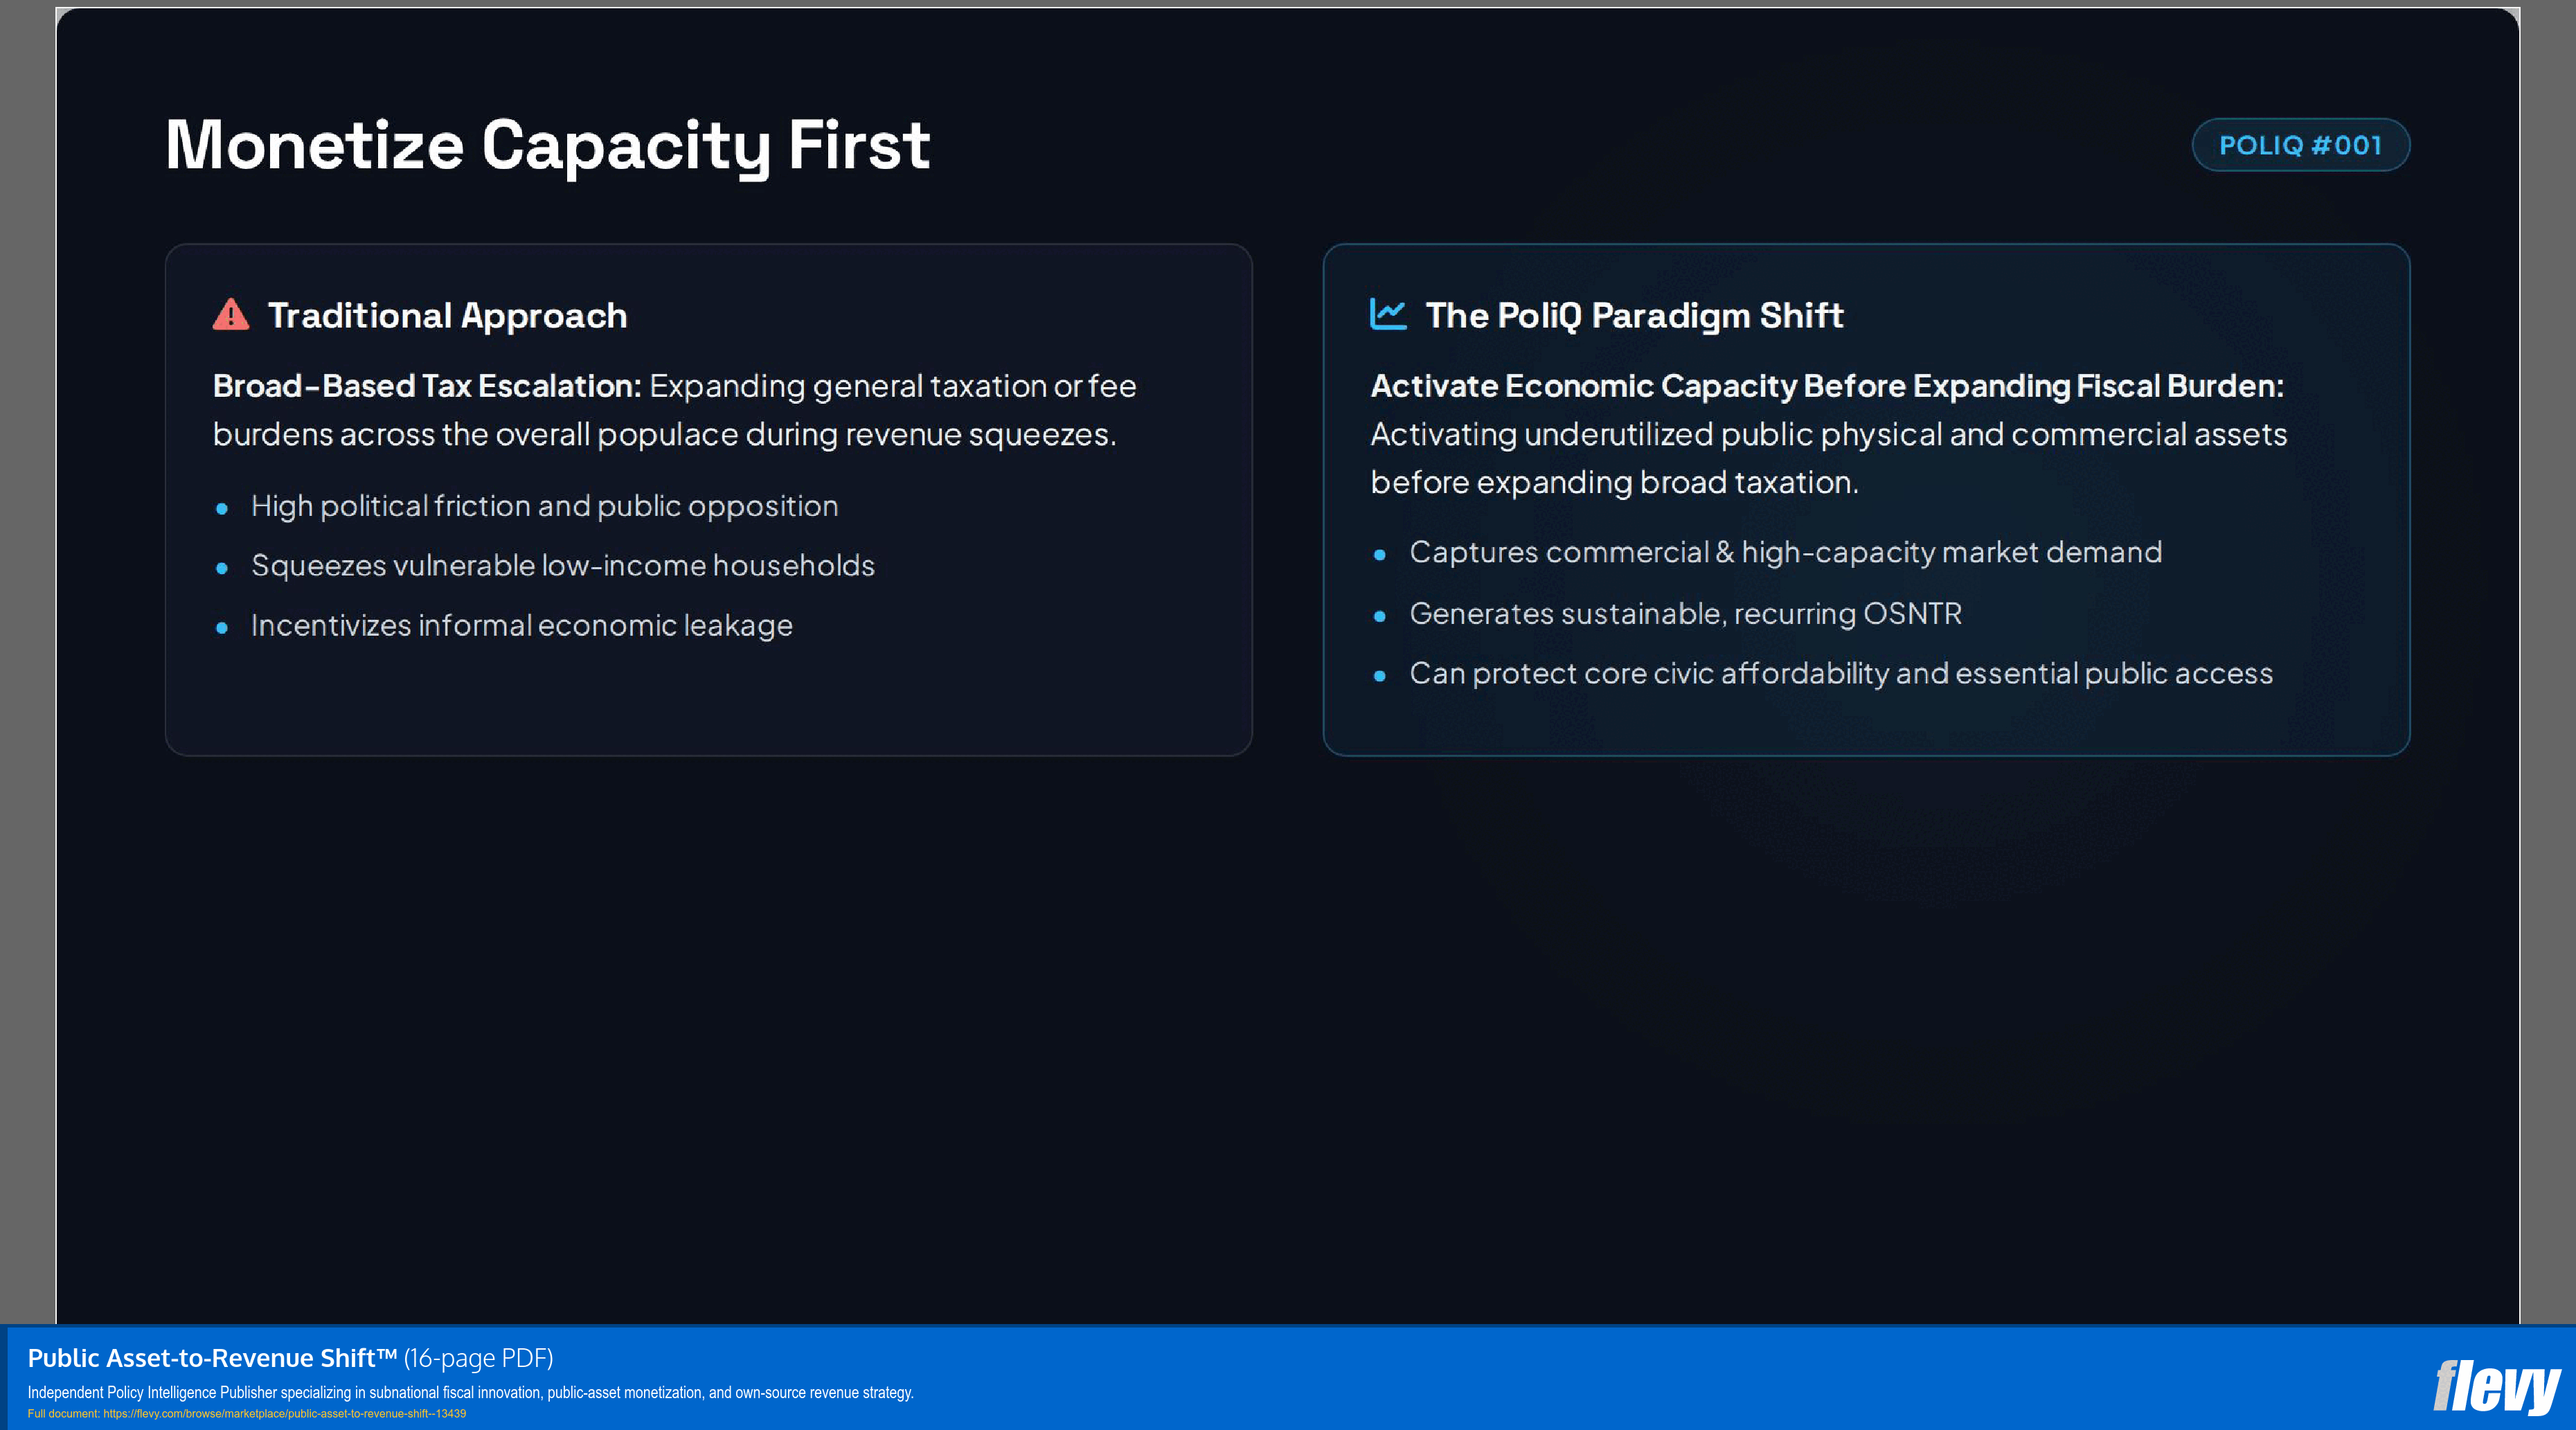Screen dimensions: 2576x1430
Task: Select The PoliQ Paradigm Shift heading
Action: click(1634, 316)
